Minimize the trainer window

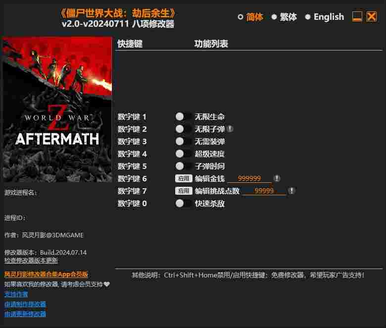(x=357, y=17)
